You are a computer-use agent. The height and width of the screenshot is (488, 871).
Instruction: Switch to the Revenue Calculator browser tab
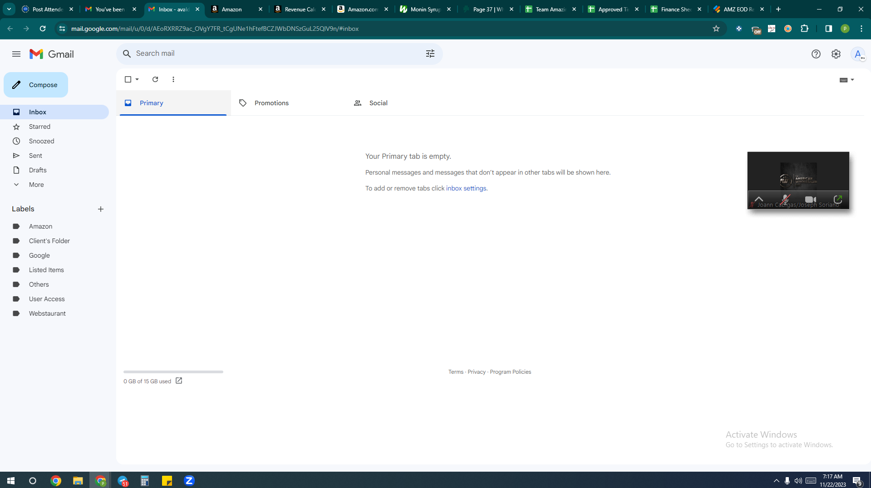coord(300,9)
